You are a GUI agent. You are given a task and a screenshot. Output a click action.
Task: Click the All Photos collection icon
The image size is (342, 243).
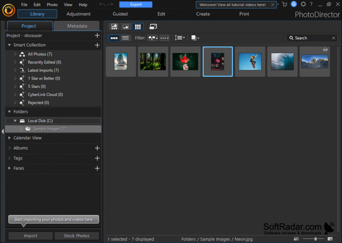point(22,54)
